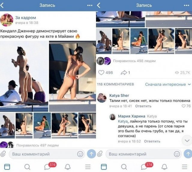Open messages tab with 374 badge on left
This screenshot has width=192, height=172.
(x=47, y=167)
